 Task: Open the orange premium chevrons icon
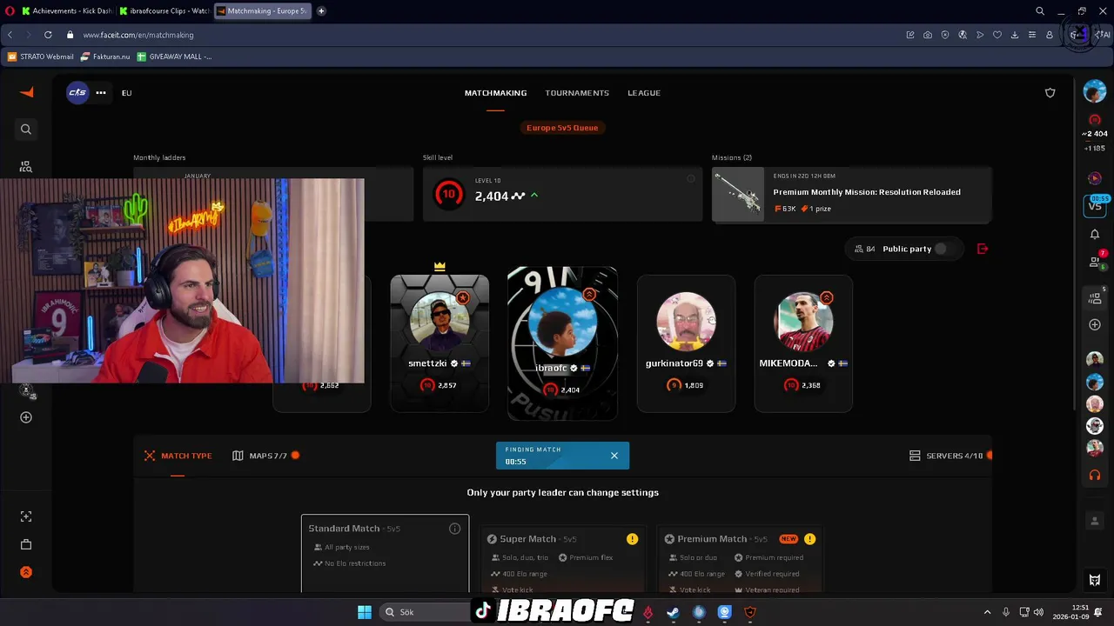click(26, 572)
